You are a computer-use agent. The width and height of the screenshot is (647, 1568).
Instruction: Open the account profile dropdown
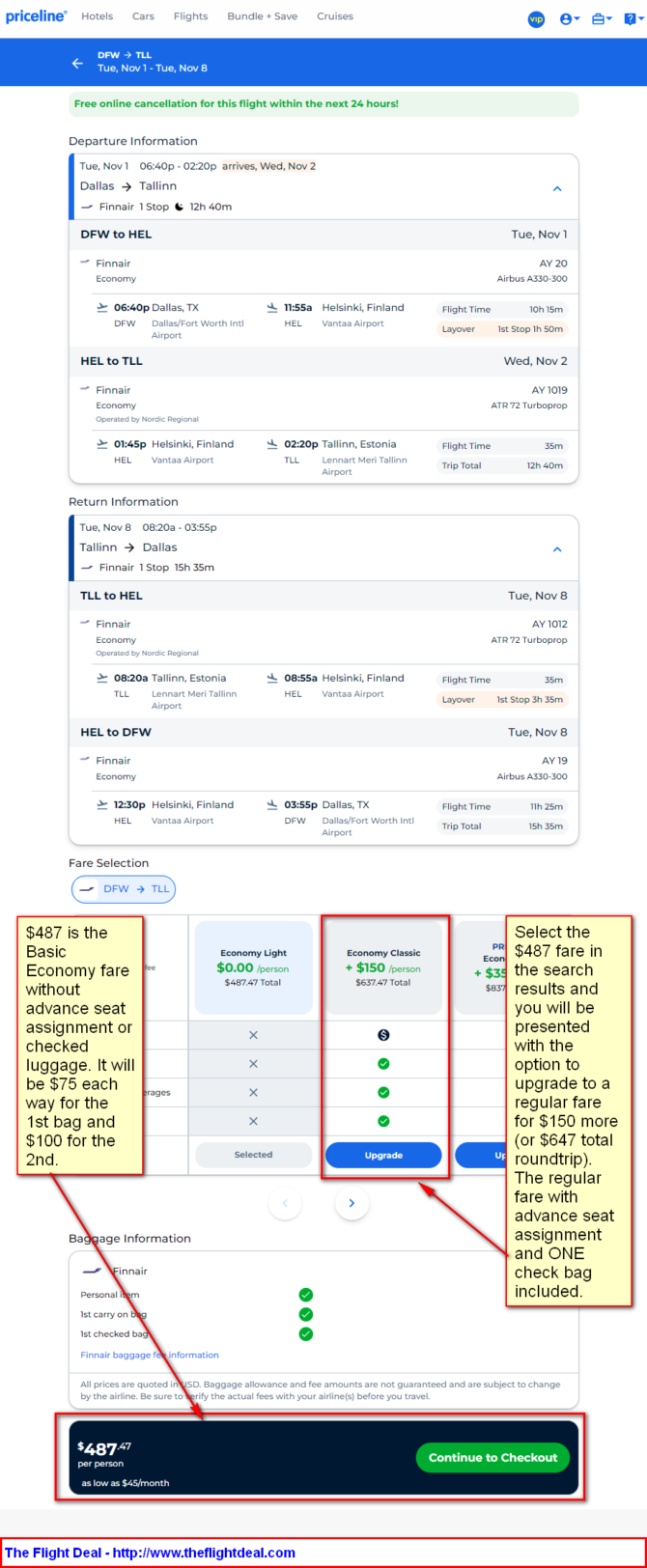(x=570, y=19)
